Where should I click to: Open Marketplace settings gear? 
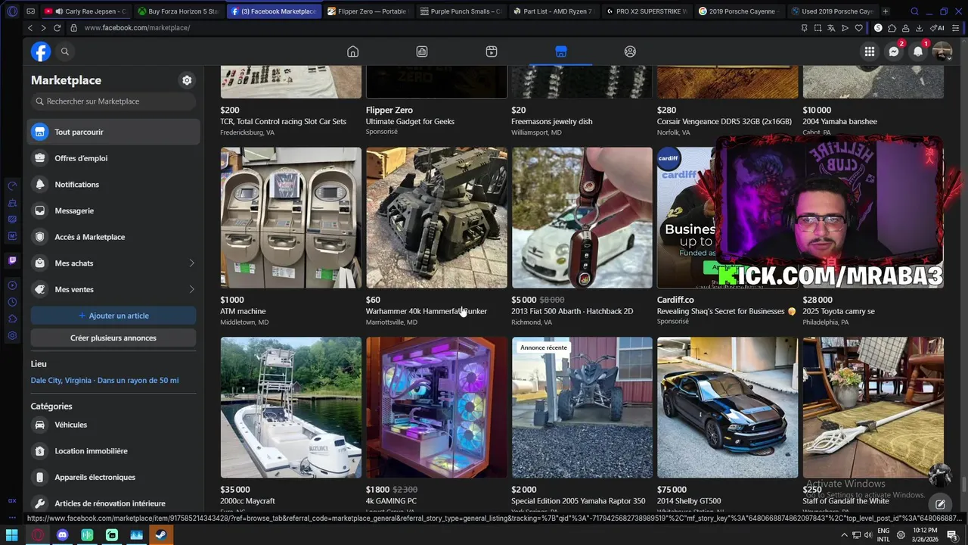(x=187, y=80)
